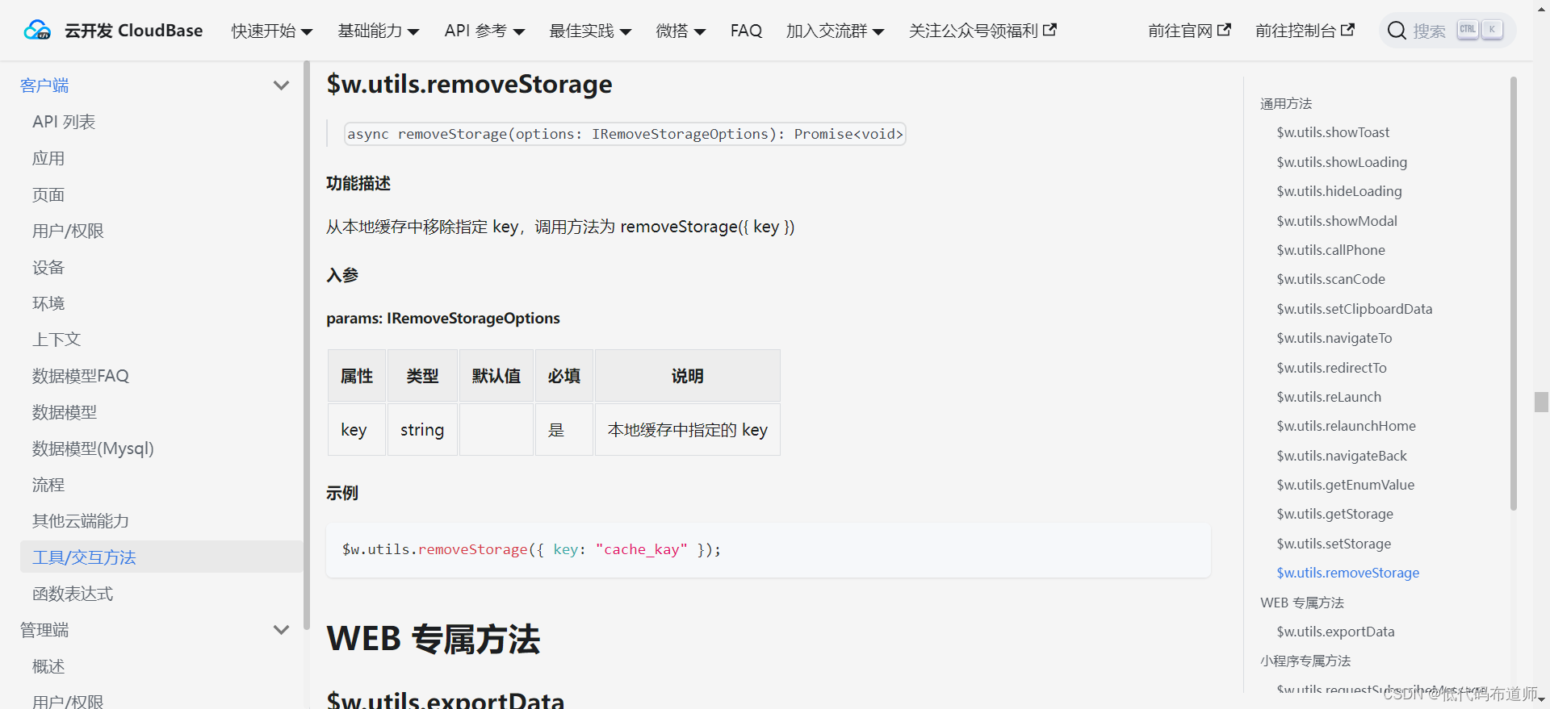This screenshot has height=709, width=1550.
Task: Open API 列表 in sidebar
Action: 64,122
